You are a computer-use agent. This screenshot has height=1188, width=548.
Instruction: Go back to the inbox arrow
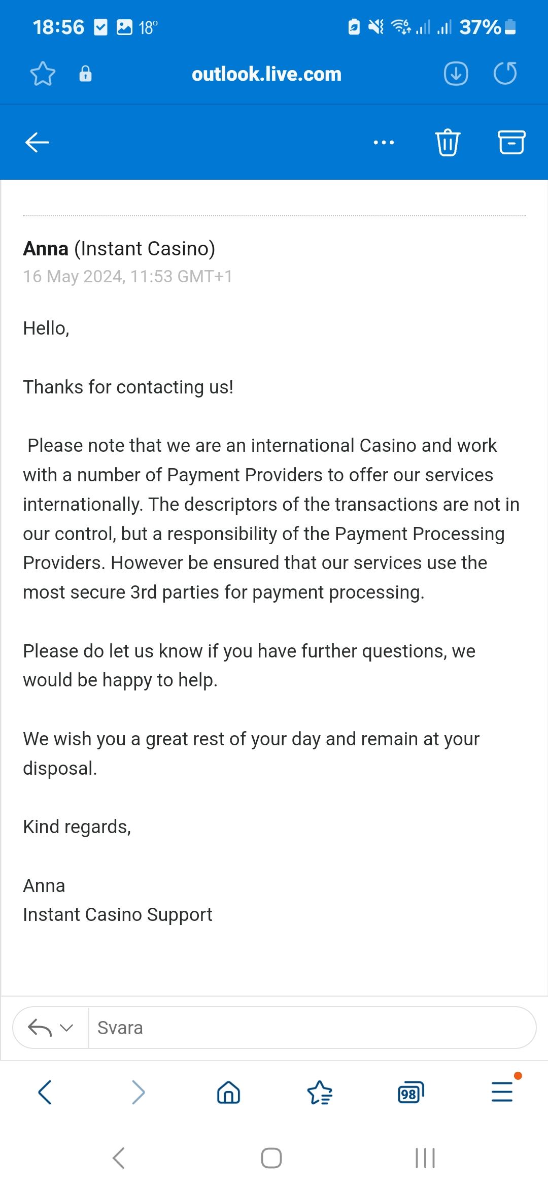[37, 143]
